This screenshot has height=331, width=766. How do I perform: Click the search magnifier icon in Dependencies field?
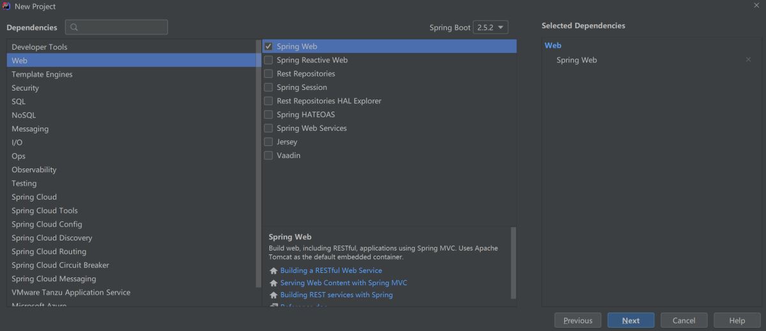click(x=75, y=27)
